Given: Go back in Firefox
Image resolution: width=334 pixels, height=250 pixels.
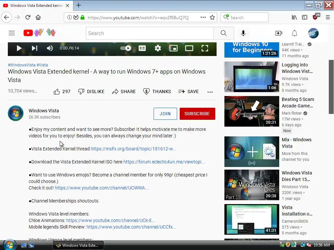Looking at the screenshot, I should [x=7, y=18].
